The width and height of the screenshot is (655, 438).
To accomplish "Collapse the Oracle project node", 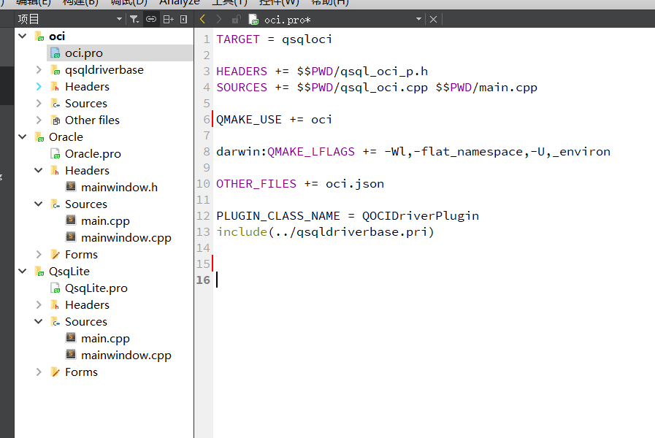I will [x=23, y=137].
